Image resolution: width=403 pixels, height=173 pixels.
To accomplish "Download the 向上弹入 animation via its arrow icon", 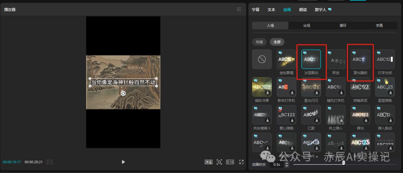I will point(341,120).
